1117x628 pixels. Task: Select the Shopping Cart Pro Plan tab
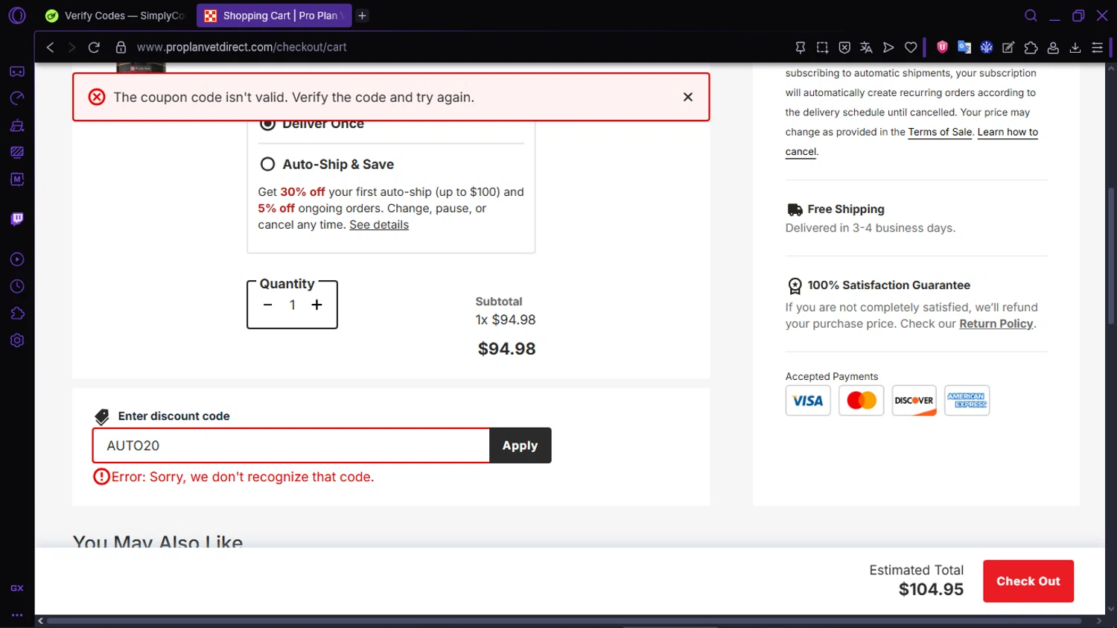point(274,15)
